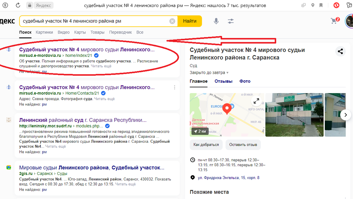
Task: Click the 'Как добраться' directions button
Action: [206, 144]
